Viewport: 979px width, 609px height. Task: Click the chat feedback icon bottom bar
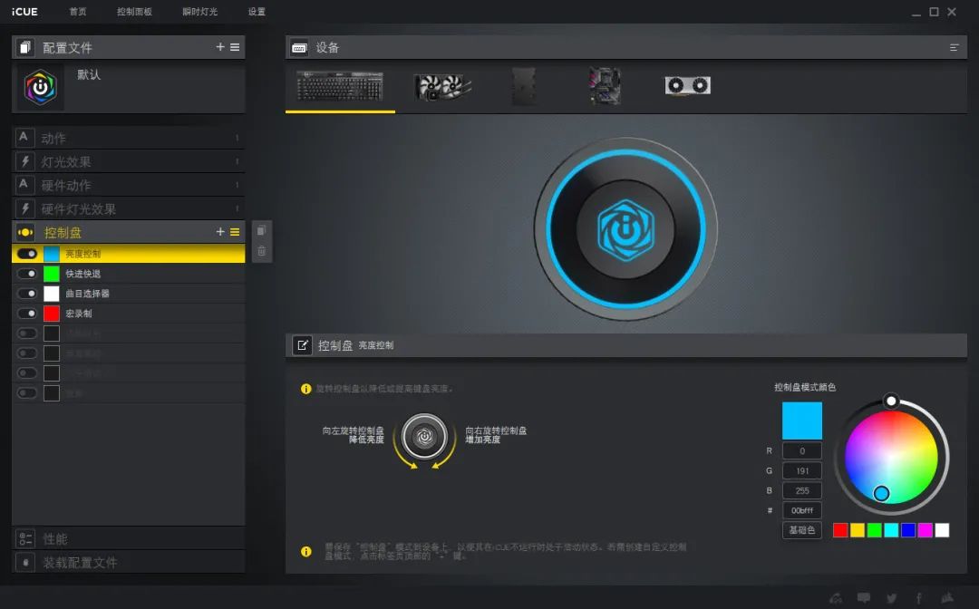click(864, 598)
